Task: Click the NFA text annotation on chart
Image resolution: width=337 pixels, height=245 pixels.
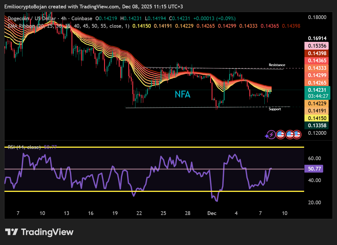Action: 182,94
